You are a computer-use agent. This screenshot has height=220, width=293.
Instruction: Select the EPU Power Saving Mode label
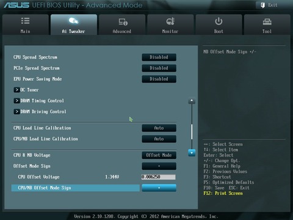pyautogui.click(x=37, y=79)
